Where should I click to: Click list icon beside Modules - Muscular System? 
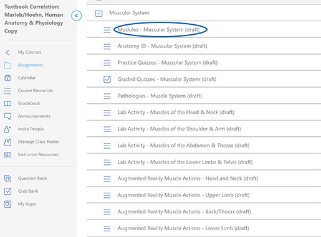(107, 30)
